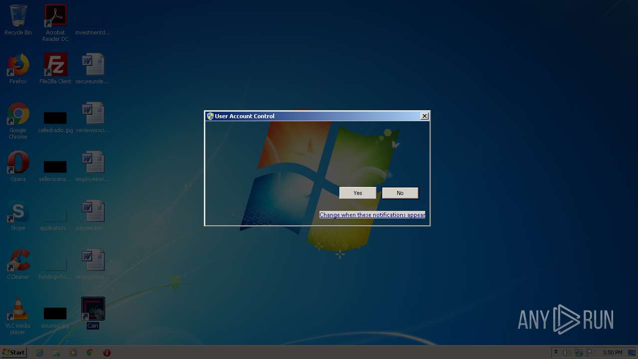Launch Google Chrome desktop shortcut
This screenshot has height=359, width=638.
(18, 121)
